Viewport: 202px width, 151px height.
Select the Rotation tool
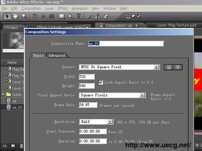35,16
